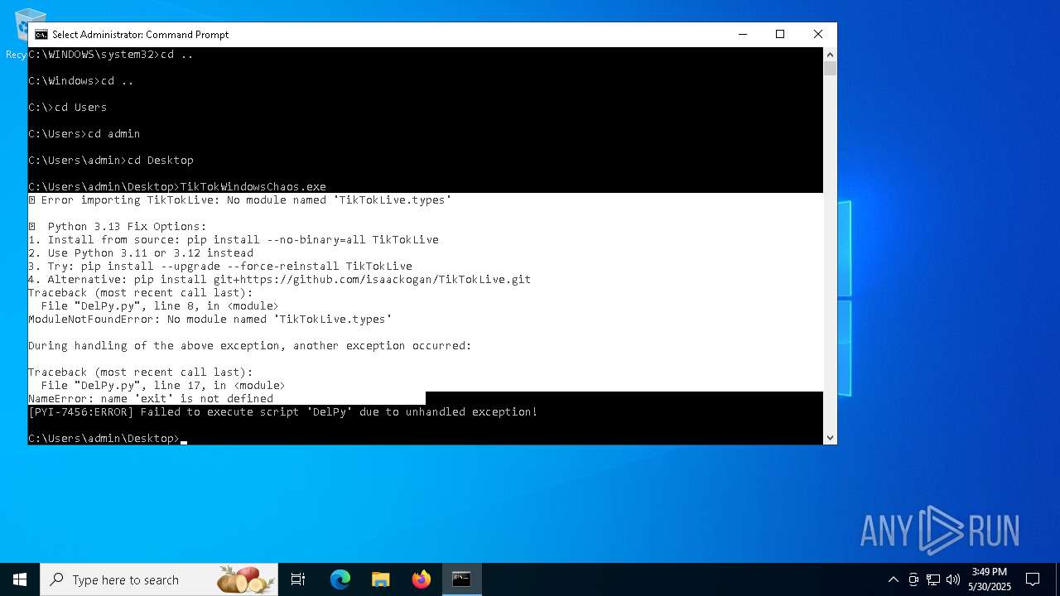Open the network status tray icon
This screenshot has height=596, width=1060.
(x=933, y=579)
